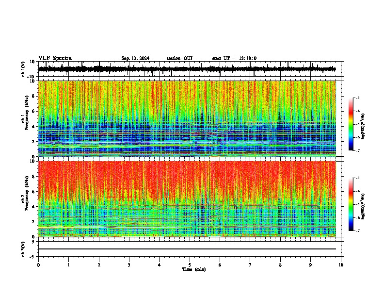This screenshot has width=384, height=297.
Task: Click the time axis tick labeled 5
Action: (190, 265)
